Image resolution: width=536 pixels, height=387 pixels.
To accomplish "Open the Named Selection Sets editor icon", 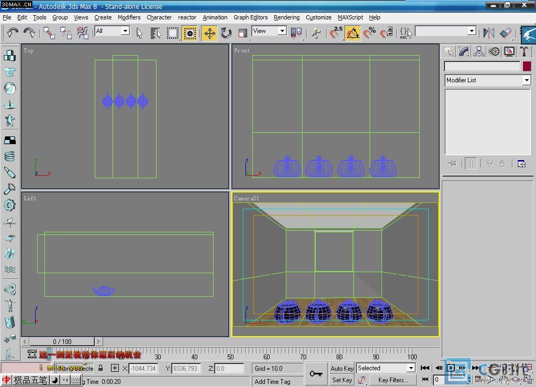I will 406,33.
